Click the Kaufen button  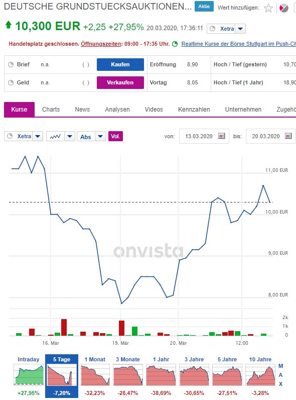[120, 64]
